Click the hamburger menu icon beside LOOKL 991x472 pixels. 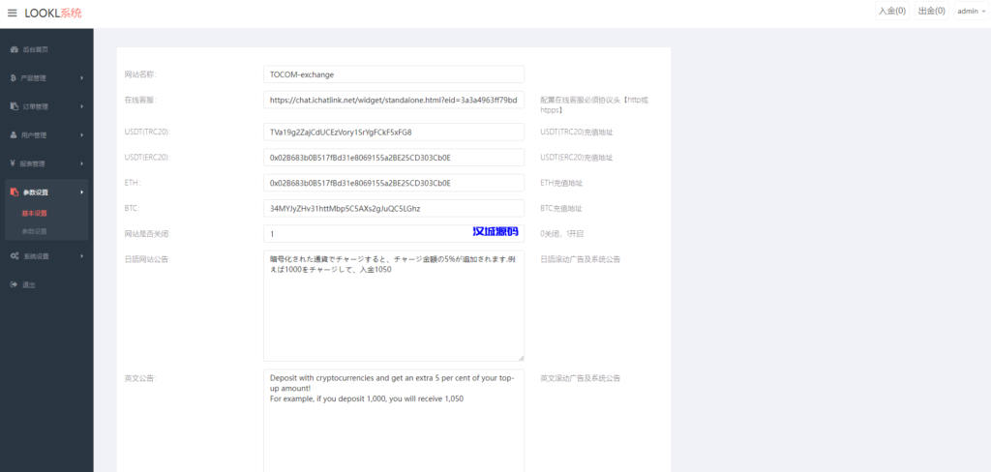(x=12, y=13)
